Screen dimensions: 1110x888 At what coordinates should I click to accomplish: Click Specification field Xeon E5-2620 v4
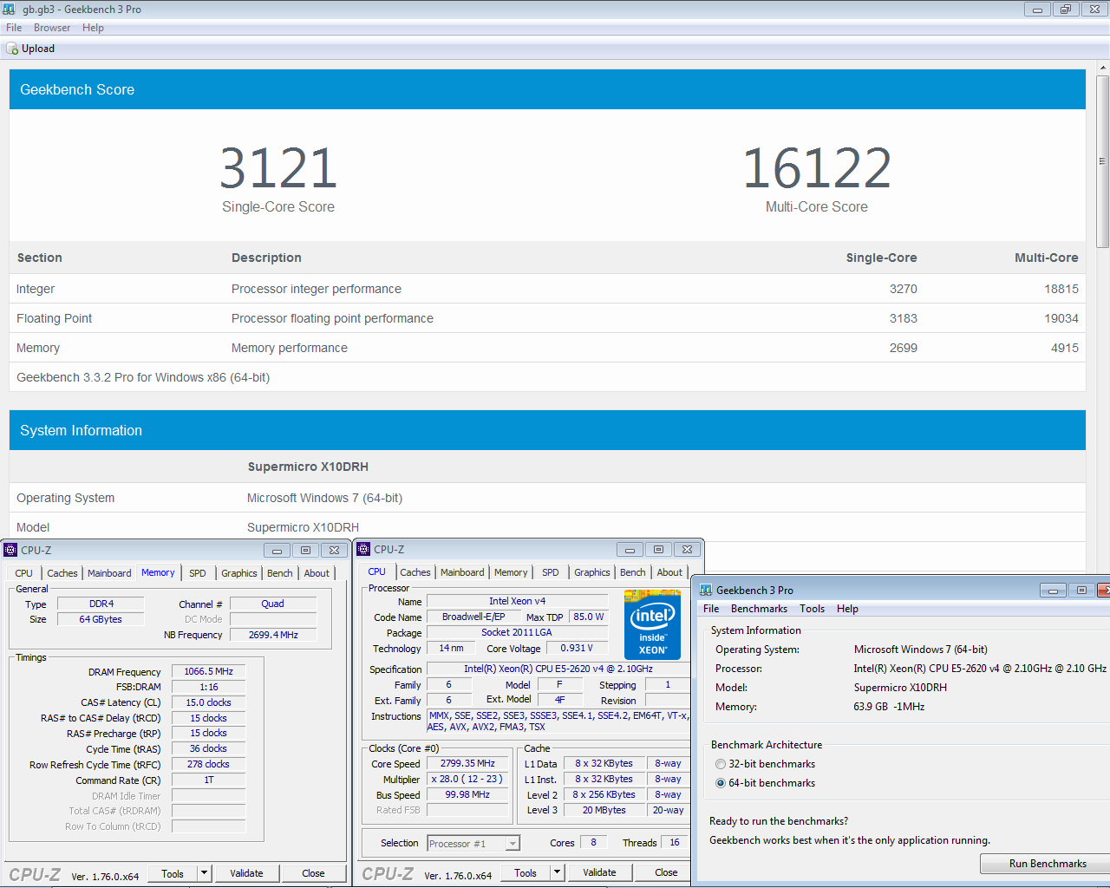558,669
